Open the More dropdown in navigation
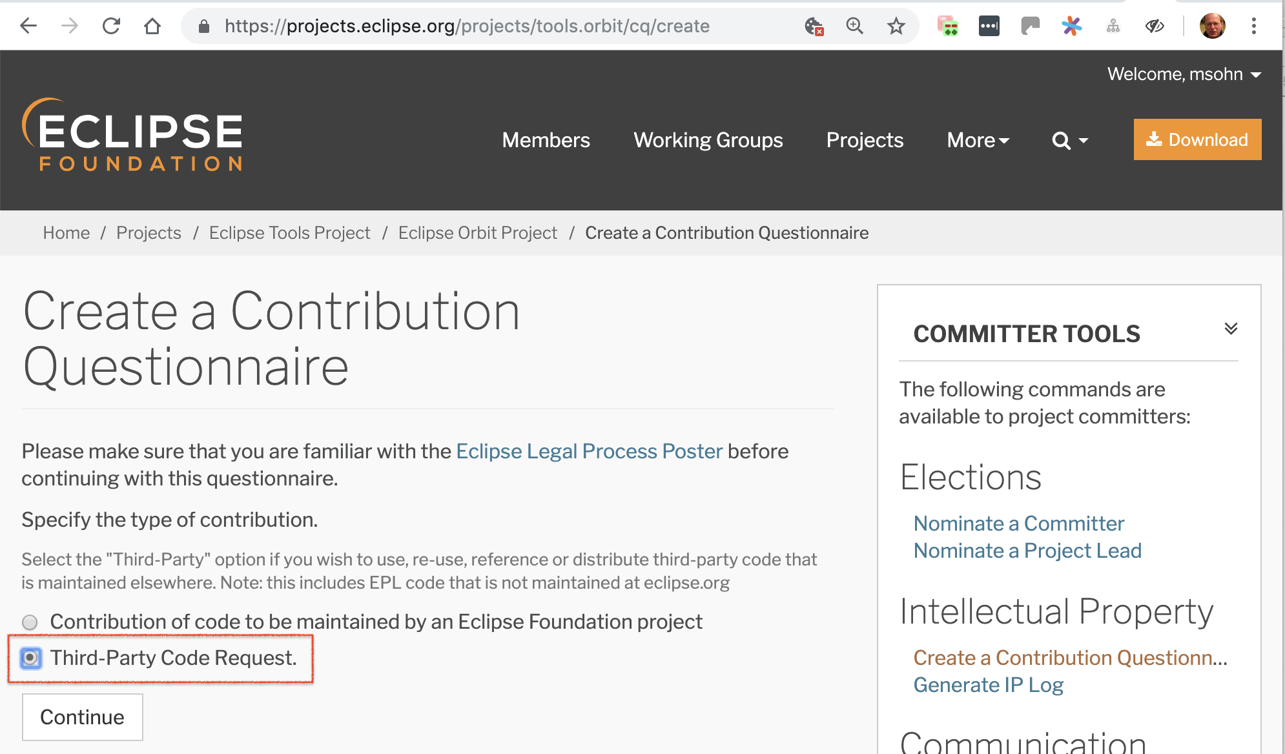The height and width of the screenshot is (754, 1285). pos(978,140)
